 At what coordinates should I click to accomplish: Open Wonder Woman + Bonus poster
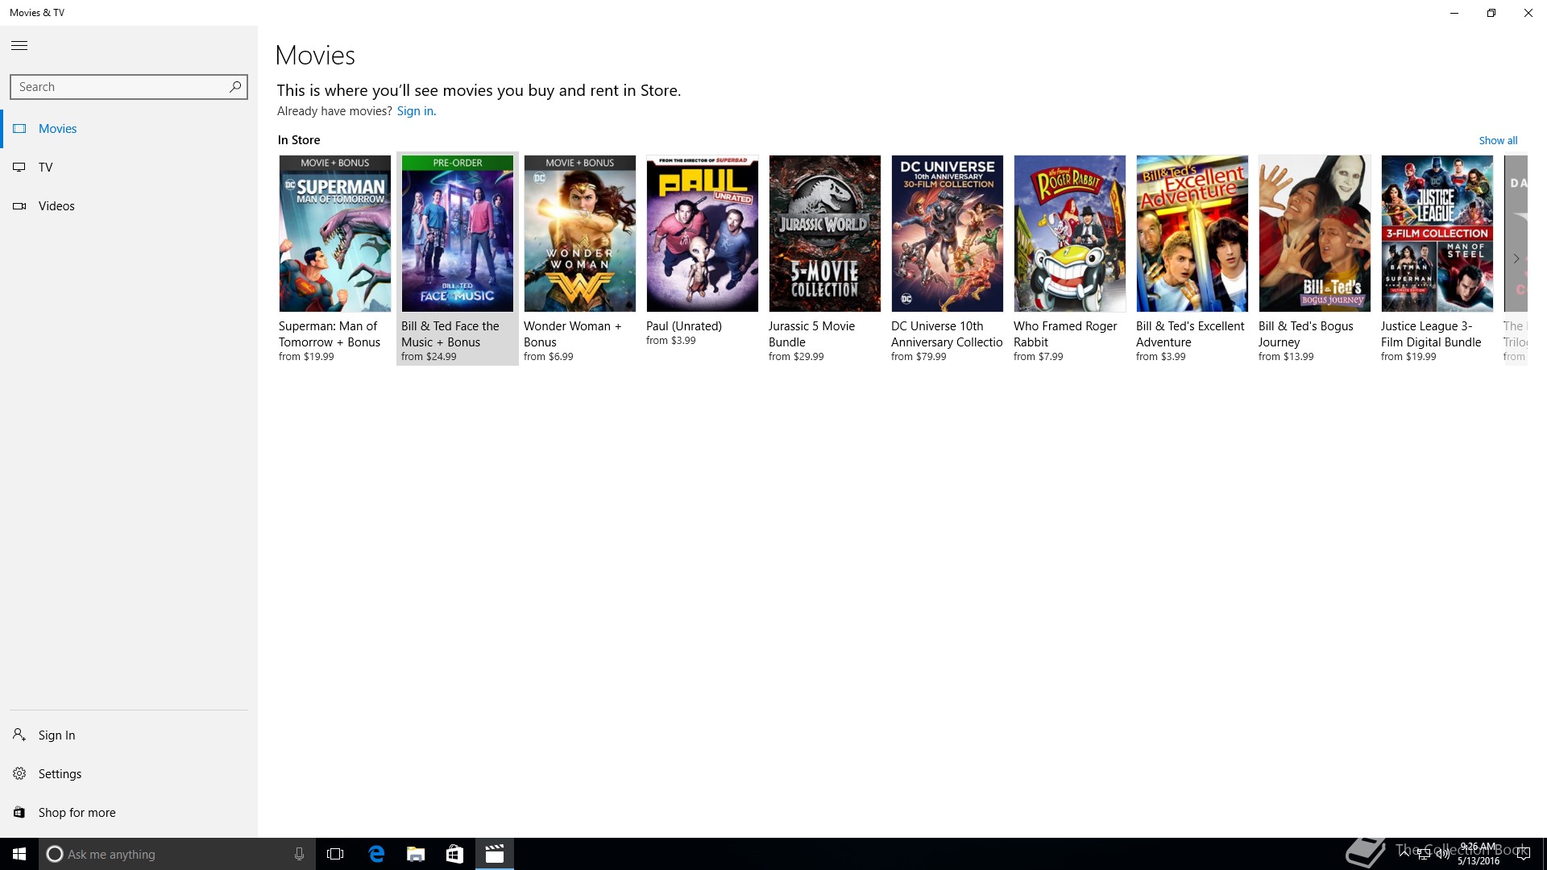[580, 234]
